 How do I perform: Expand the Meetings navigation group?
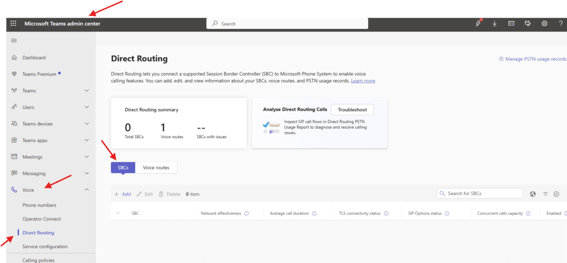(x=86, y=157)
